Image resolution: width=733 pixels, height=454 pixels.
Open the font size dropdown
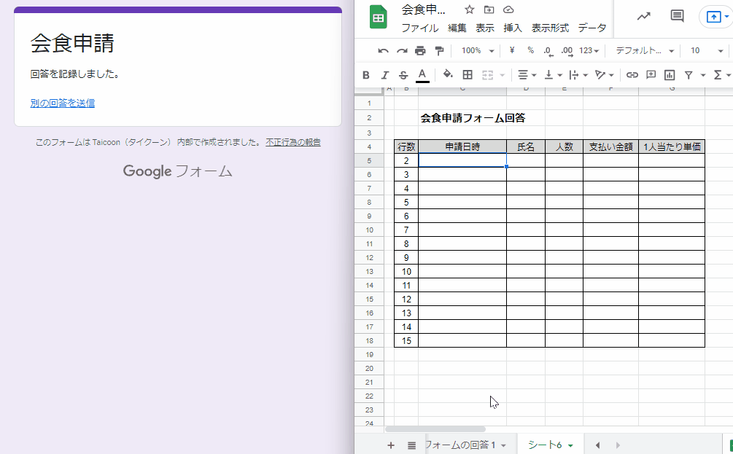(704, 51)
